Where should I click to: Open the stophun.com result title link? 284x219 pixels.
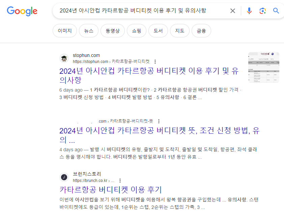(x=149, y=75)
